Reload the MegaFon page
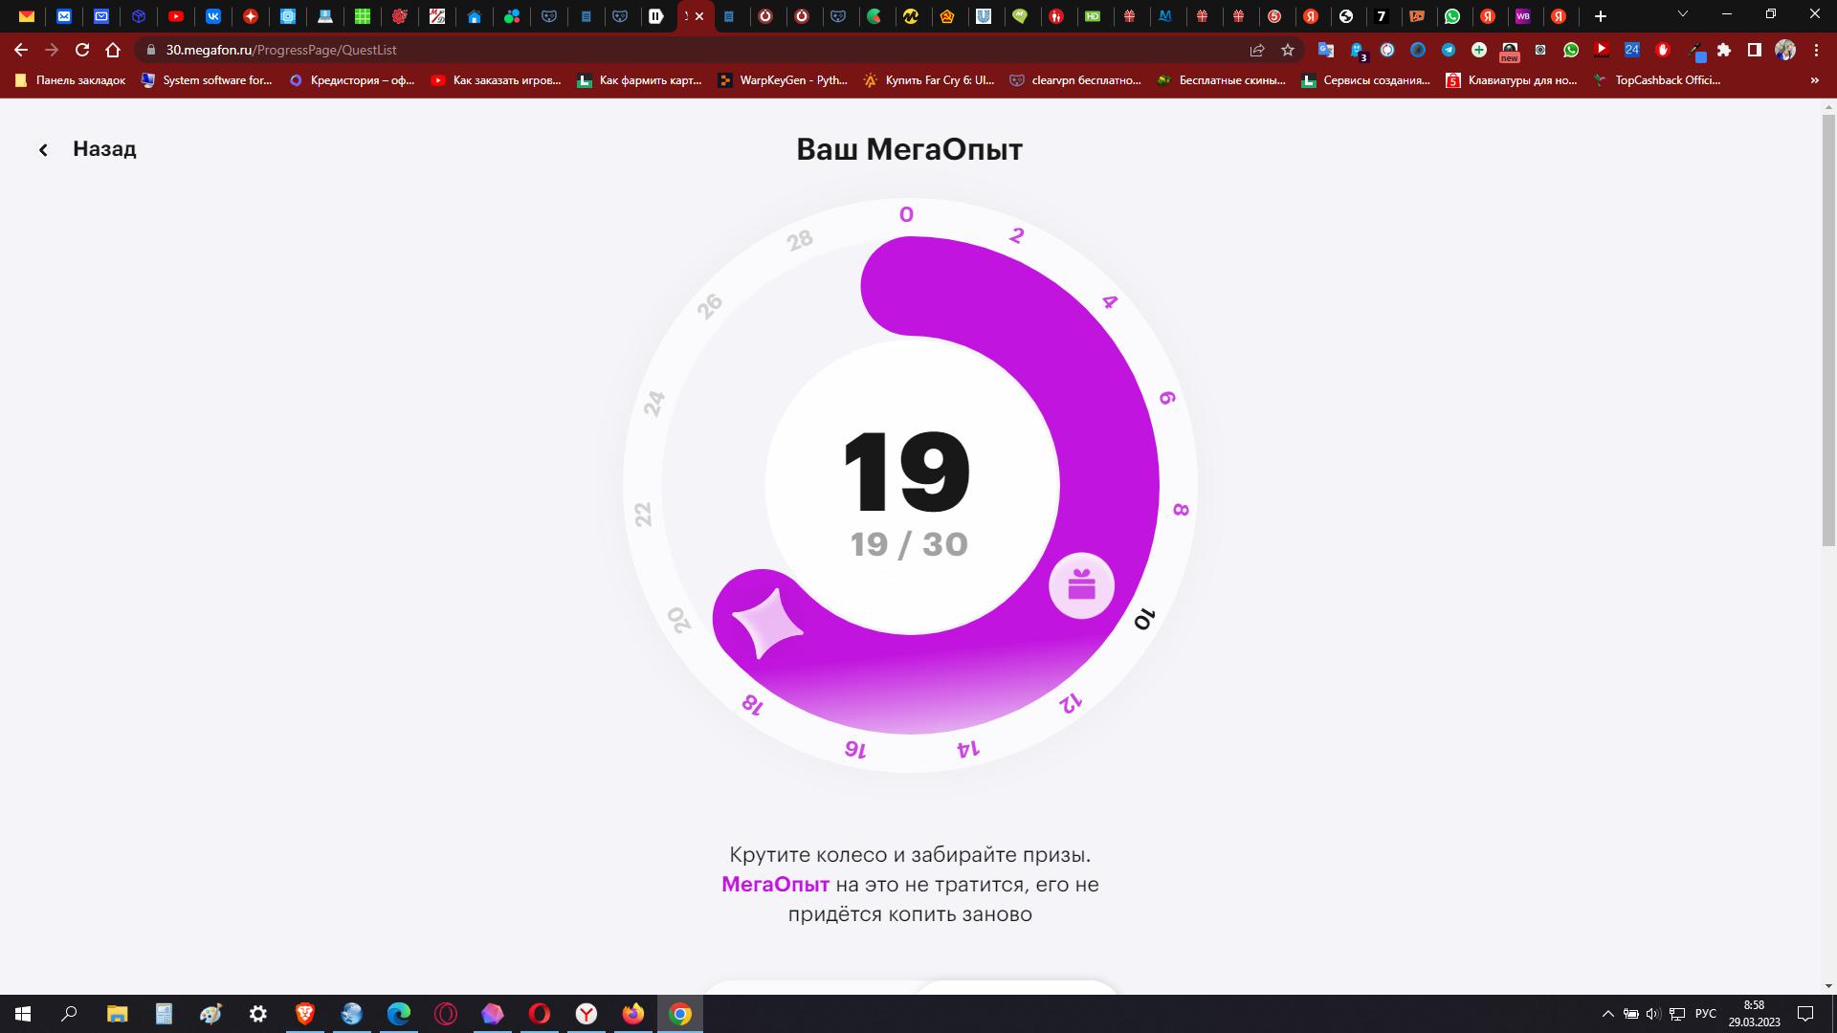 [82, 50]
